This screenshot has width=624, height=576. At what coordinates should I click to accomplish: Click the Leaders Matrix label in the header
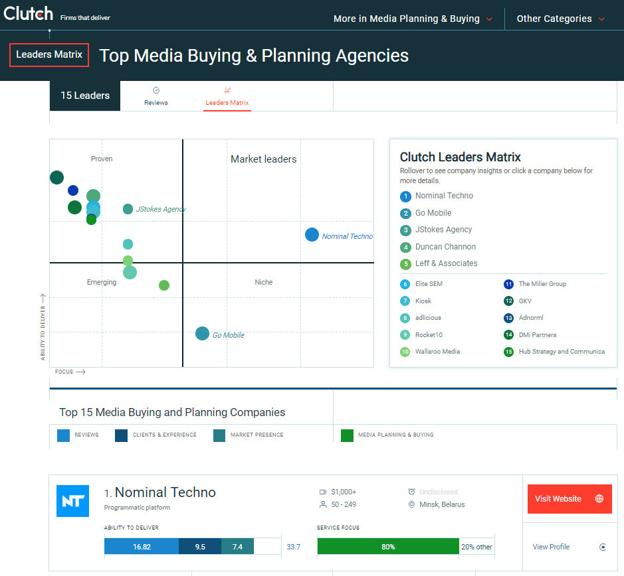[x=49, y=55]
